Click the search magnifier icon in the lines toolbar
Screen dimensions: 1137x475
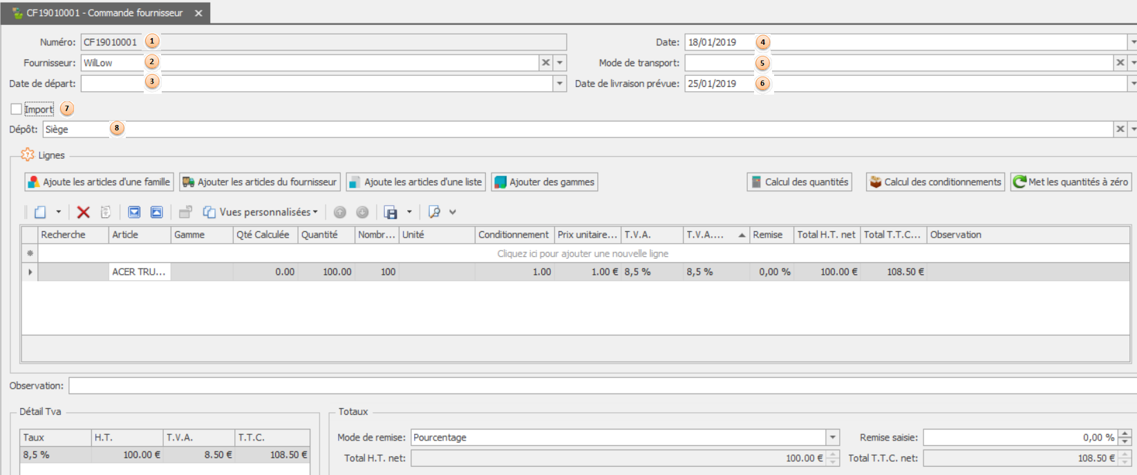[x=434, y=212]
